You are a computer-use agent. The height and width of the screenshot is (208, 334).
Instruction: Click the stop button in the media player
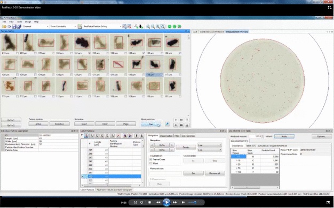149,203
